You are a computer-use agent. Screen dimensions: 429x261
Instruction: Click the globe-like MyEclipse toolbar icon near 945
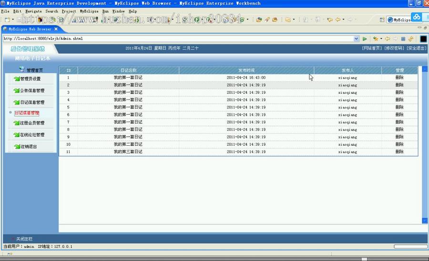[x=259, y=20]
